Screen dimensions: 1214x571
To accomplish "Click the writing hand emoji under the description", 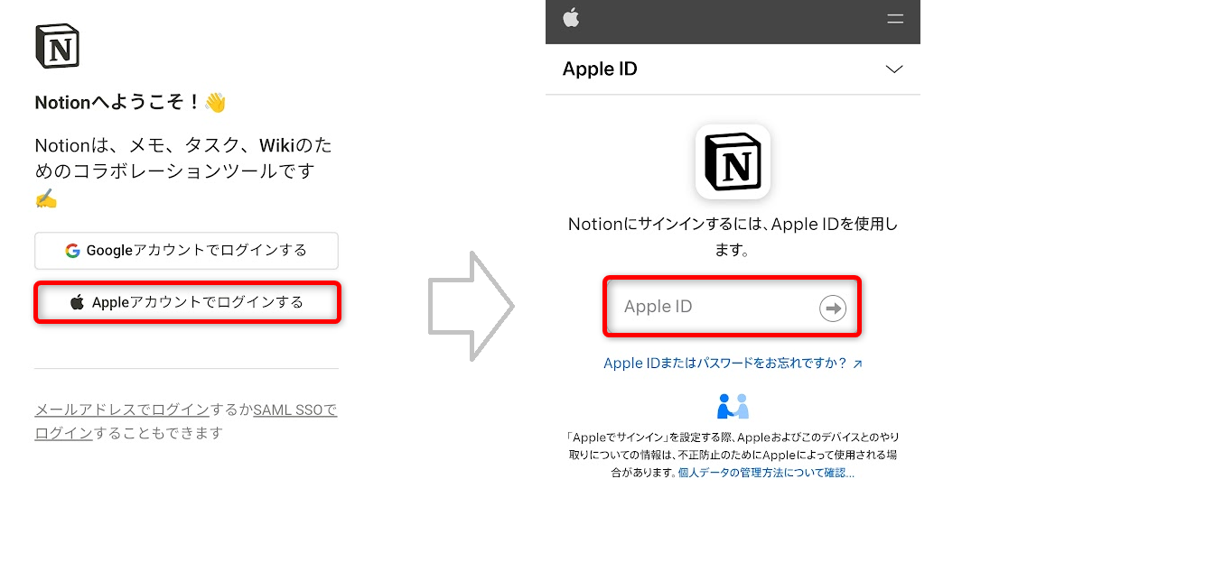I will click(x=46, y=198).
